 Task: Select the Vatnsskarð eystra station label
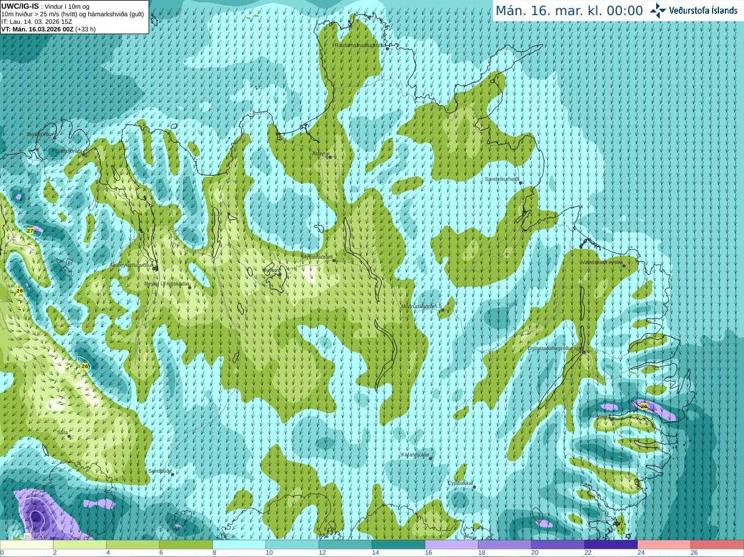click(x=602, y=262)
